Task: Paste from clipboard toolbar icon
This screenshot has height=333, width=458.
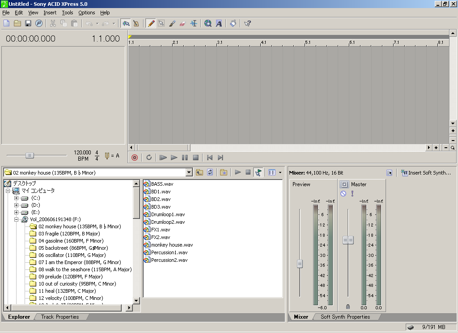Action: 74,23
